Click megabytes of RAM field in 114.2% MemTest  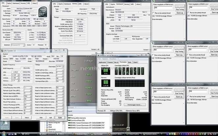tap(163, 8)
